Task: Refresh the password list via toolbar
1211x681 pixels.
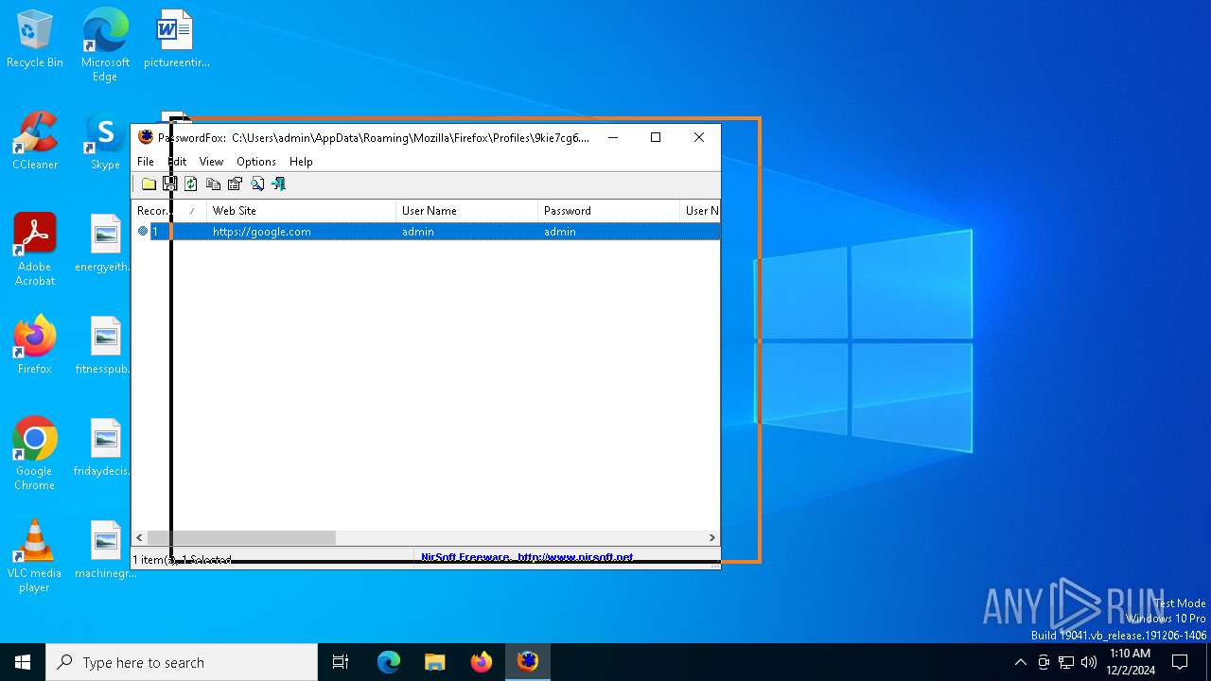Action: 191,184
